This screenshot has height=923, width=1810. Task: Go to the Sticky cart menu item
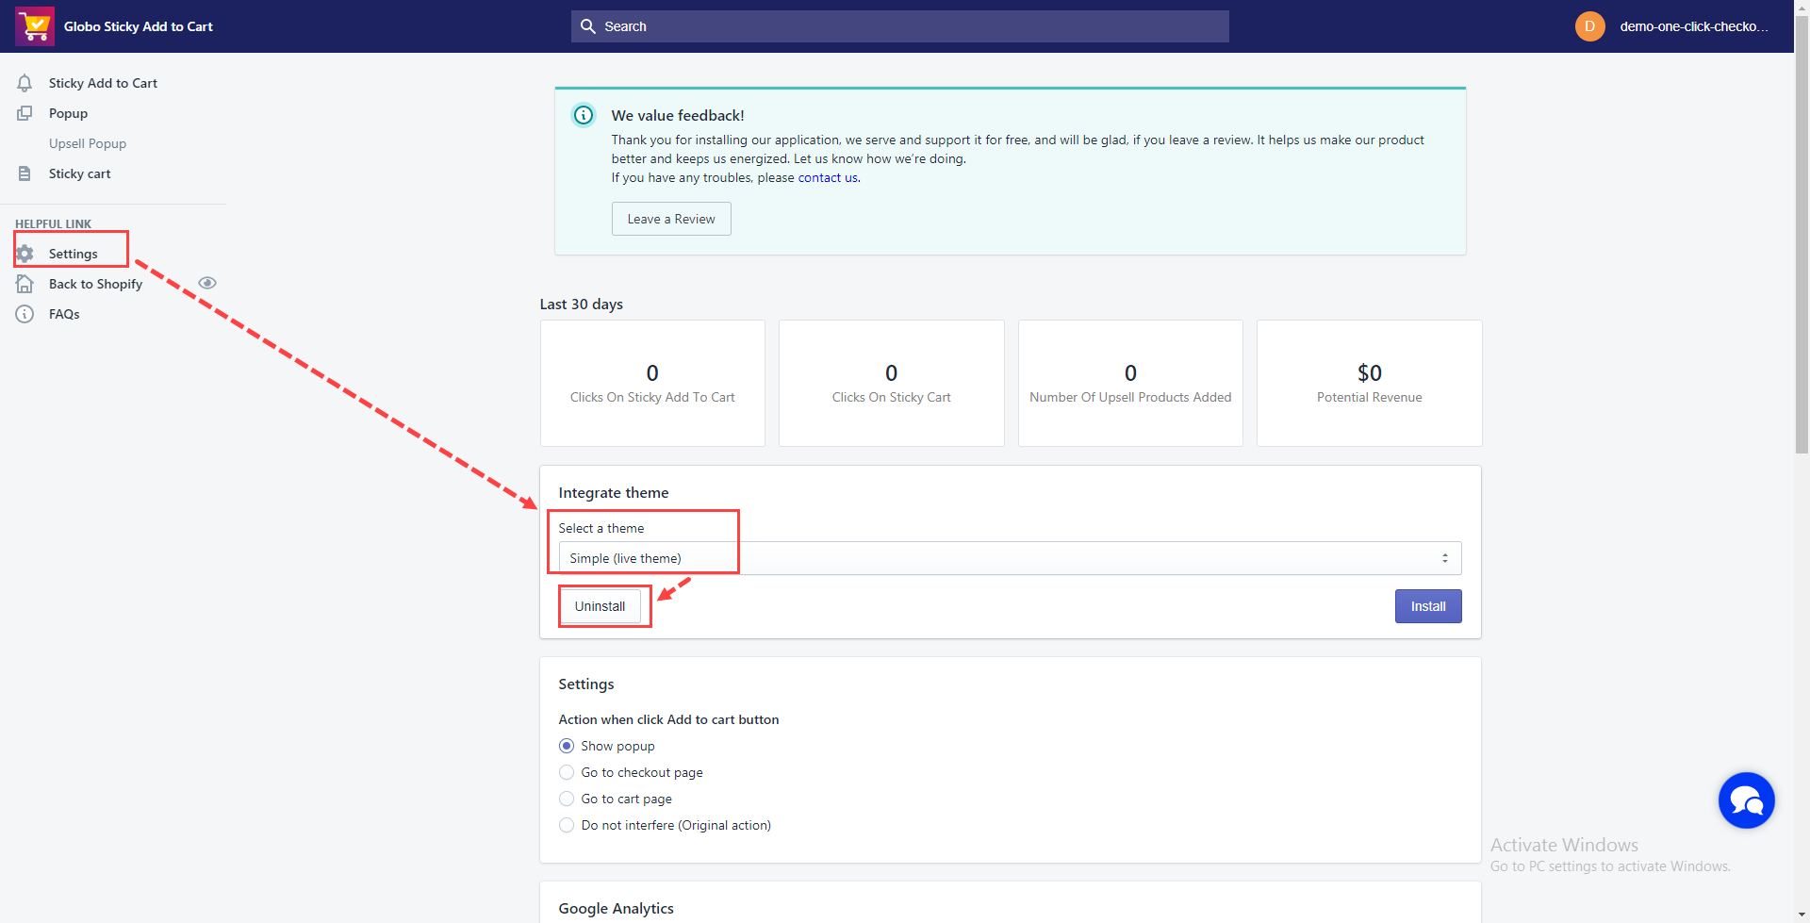coord(80,173)
